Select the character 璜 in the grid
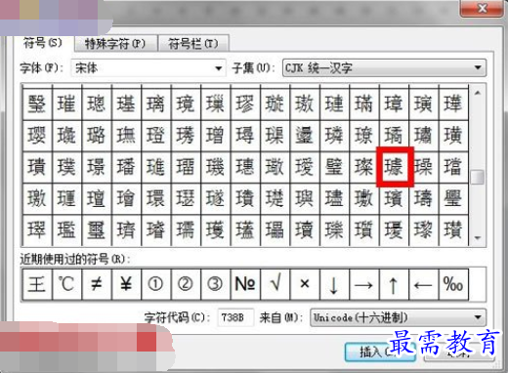 click(x=453, y=135)
